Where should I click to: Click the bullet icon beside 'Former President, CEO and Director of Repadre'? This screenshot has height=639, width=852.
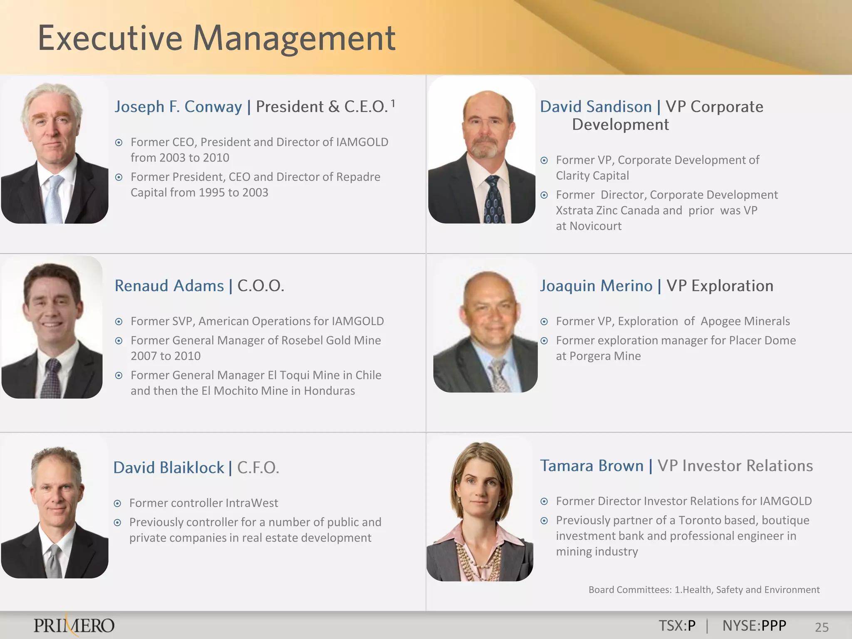tap(119, 178)
